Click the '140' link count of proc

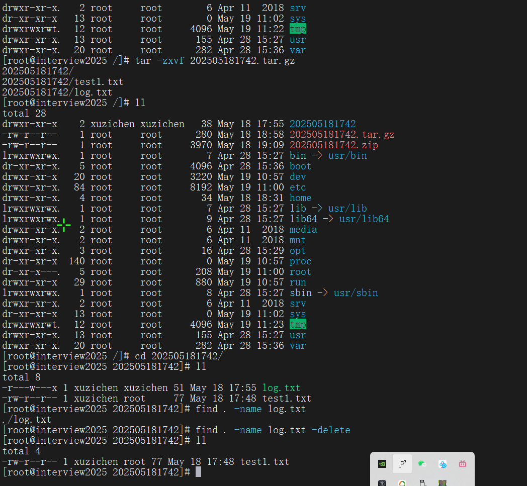click(76, 261)
